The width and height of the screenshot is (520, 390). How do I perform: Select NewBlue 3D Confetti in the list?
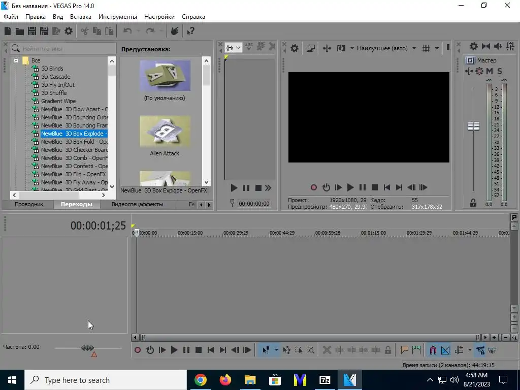coord(74,166)
